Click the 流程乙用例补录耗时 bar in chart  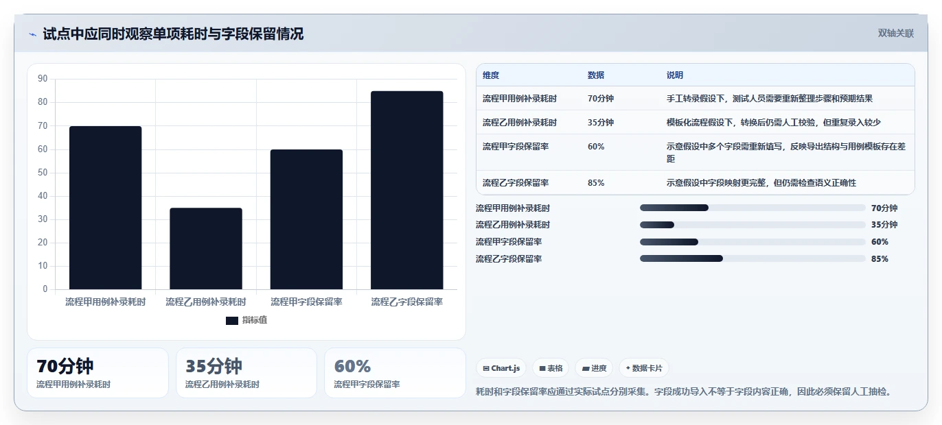click(206, 248)
